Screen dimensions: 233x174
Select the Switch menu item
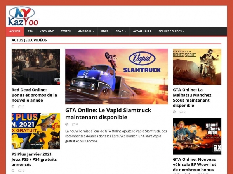pyautogui.click(x=66, y=31)
